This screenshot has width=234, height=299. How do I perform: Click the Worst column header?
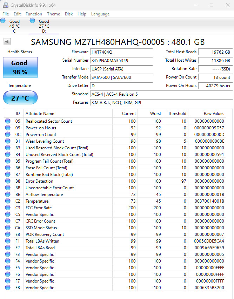click(150, 114)
